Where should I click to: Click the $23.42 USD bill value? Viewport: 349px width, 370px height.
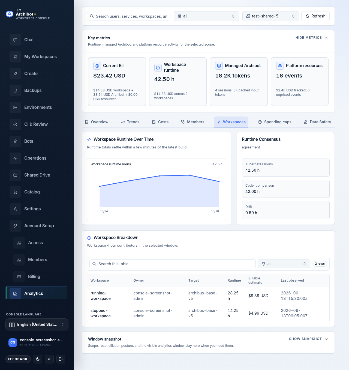pos(109,76)
